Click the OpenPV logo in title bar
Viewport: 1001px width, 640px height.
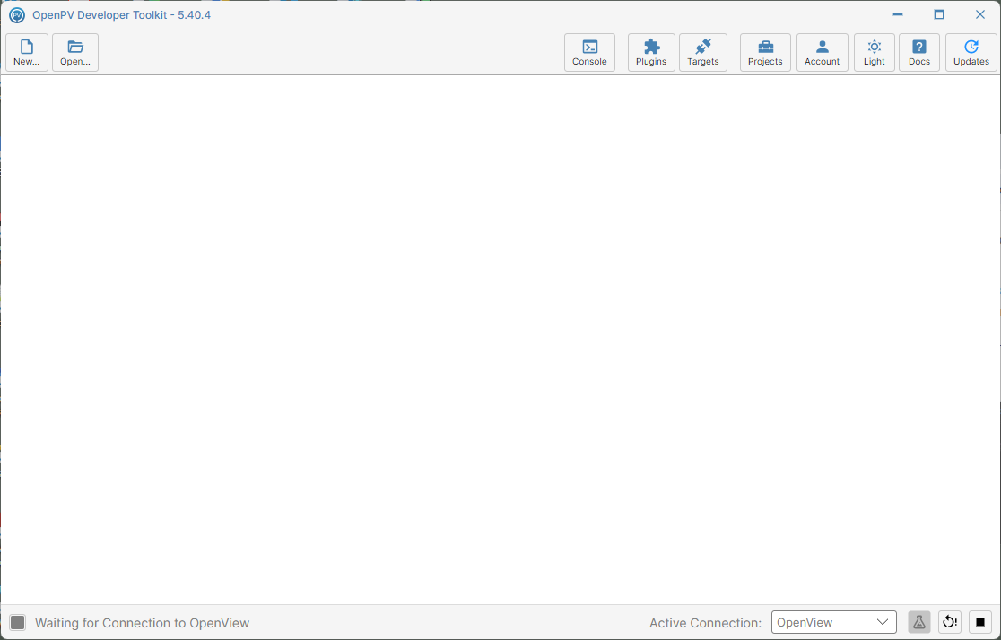coord(17,14)
